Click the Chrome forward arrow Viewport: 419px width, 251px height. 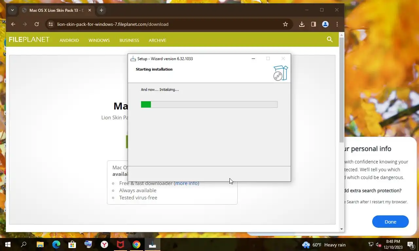pos(25,24)
